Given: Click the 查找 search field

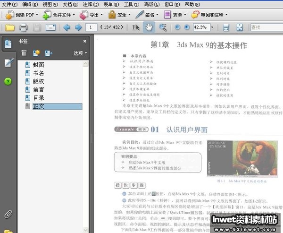Looking at the screenshot, I should [266, 27].
